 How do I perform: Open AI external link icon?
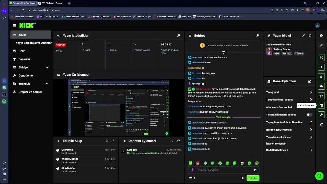tap(311, 122)
